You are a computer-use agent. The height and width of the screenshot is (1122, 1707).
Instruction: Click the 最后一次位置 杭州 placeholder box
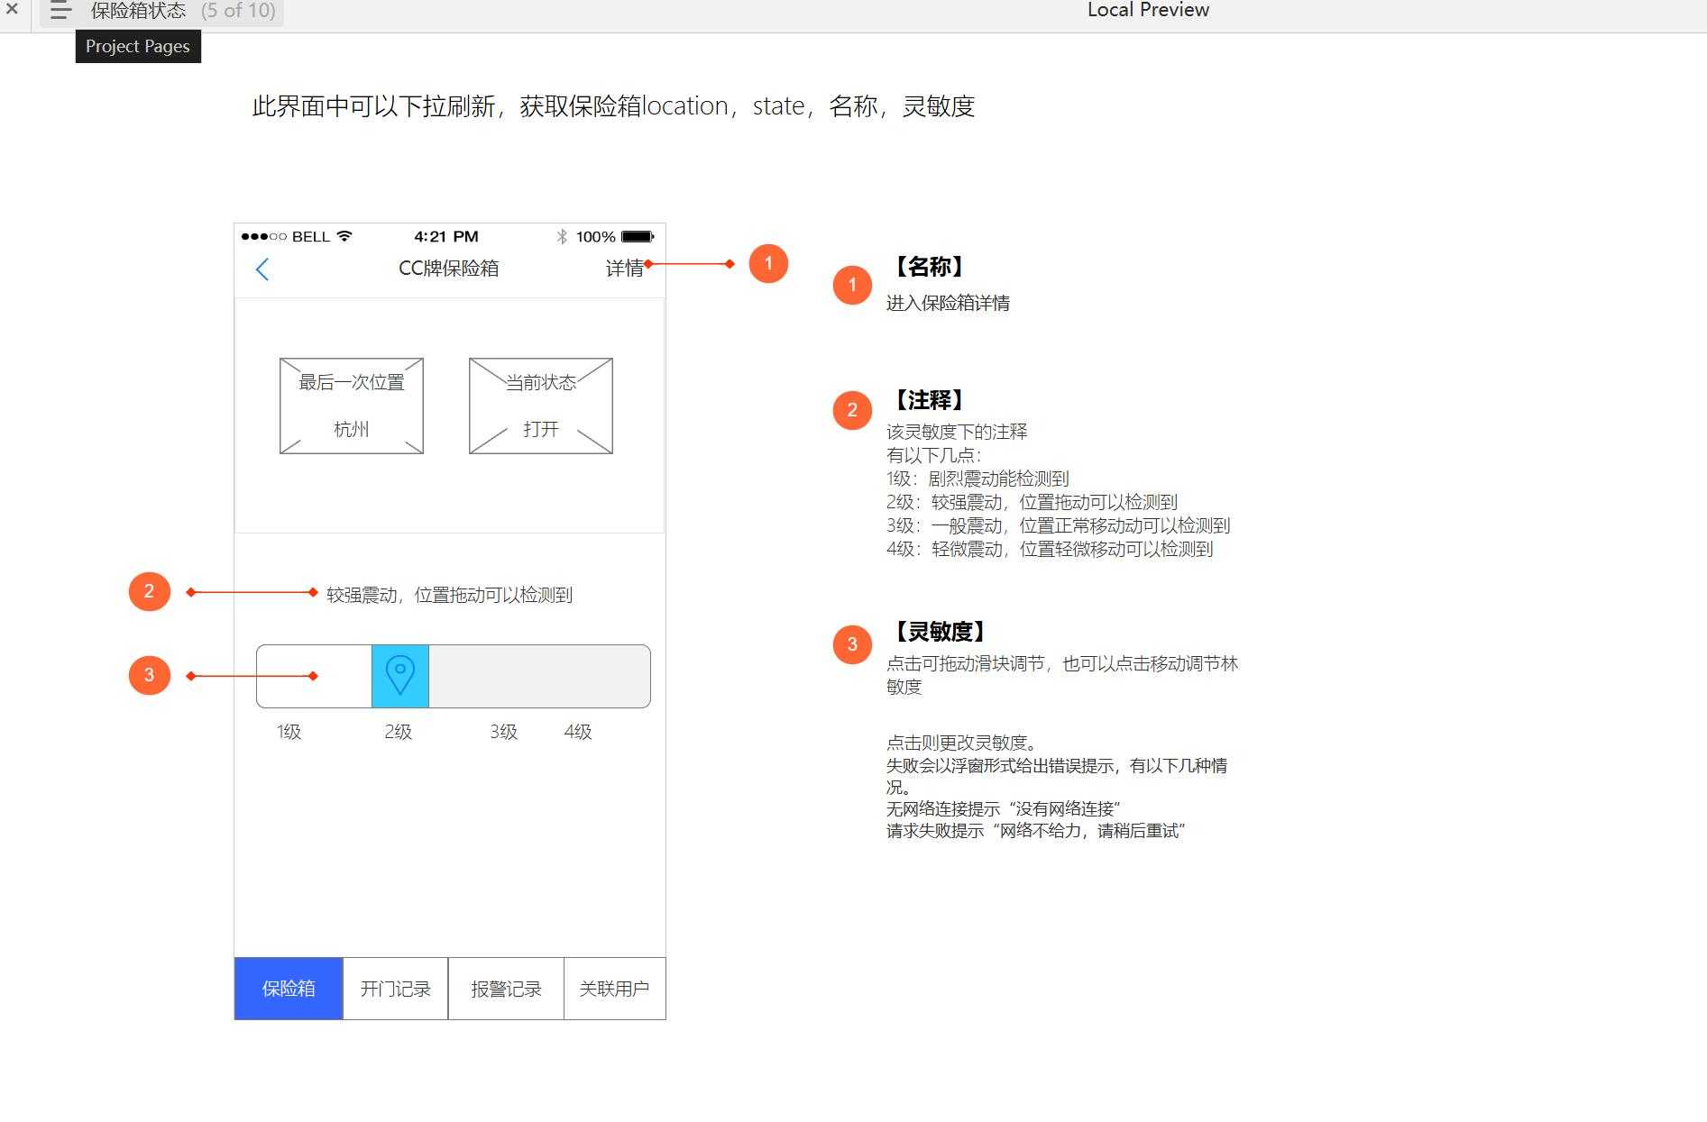point(351,405)
